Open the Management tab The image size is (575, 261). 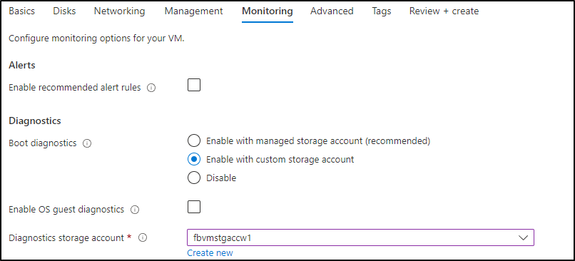click(x=193, y=11)
